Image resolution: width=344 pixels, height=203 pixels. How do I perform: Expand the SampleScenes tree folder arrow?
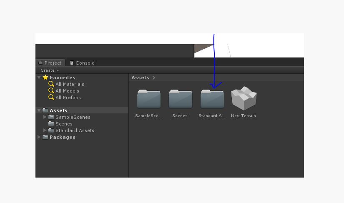pos(45,117)
